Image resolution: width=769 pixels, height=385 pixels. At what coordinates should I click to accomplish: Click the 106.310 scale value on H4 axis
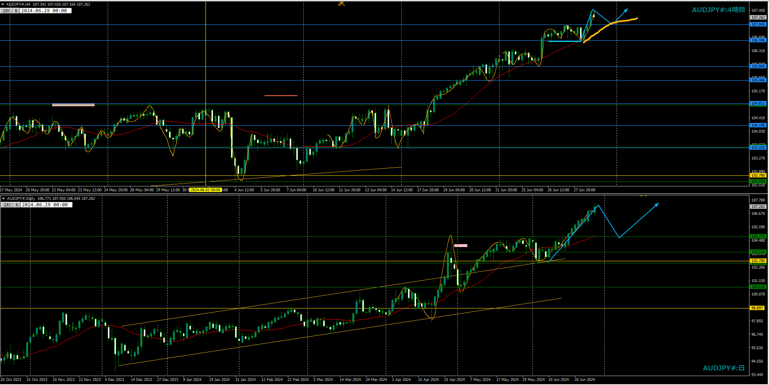point(758,51)
